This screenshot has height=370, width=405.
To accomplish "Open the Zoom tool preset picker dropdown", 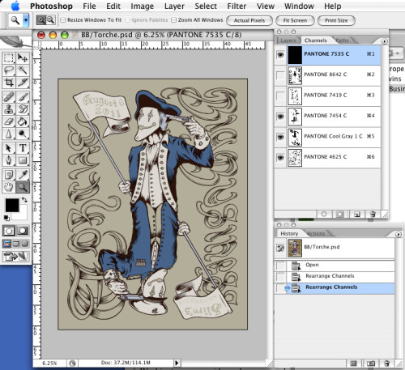I will 26,20.
